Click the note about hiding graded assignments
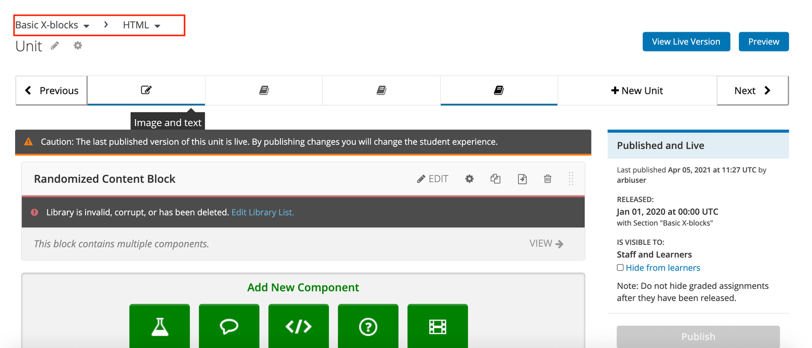812x348 pixels. [693, 292]
